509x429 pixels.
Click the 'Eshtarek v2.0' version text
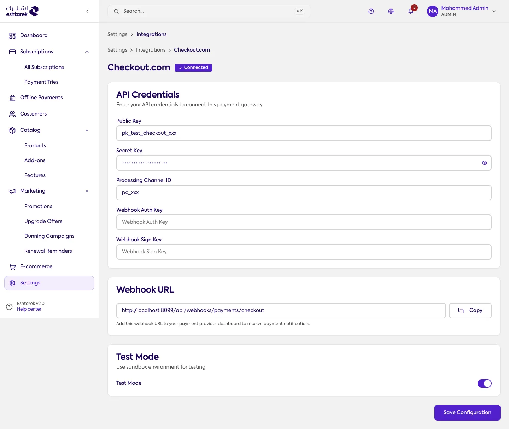pos(31,304)
